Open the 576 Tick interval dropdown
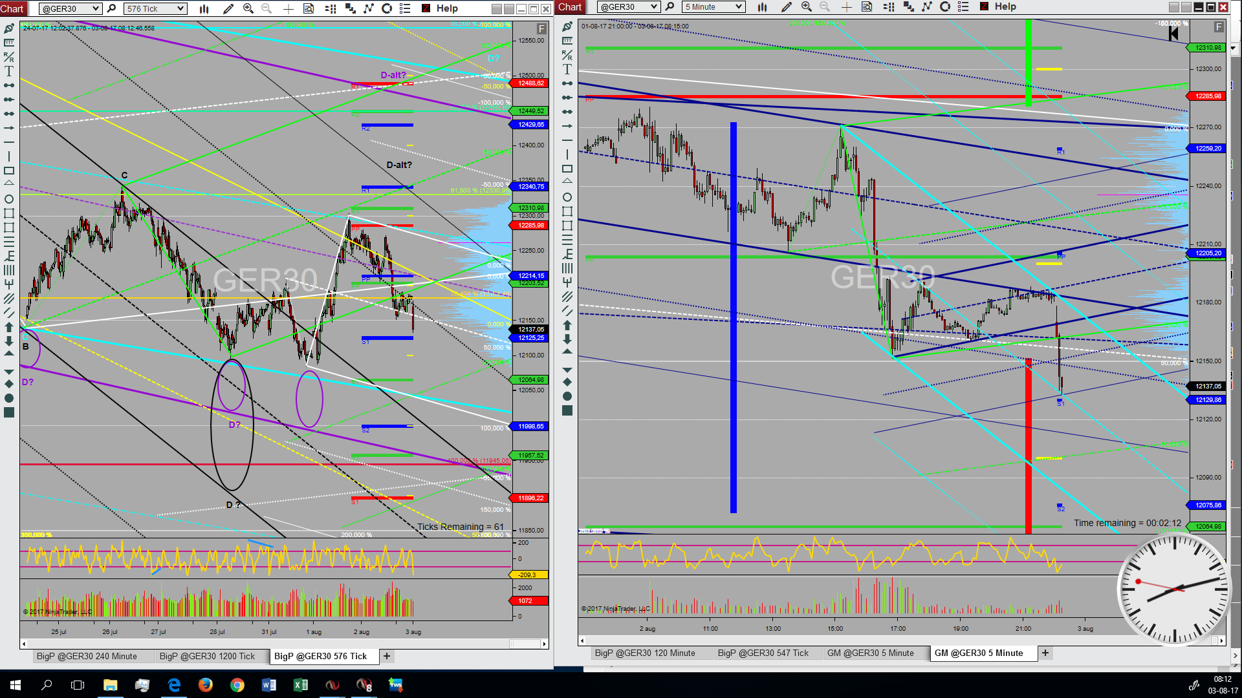This screenshot has width=1242, height=698. [155, 8]
